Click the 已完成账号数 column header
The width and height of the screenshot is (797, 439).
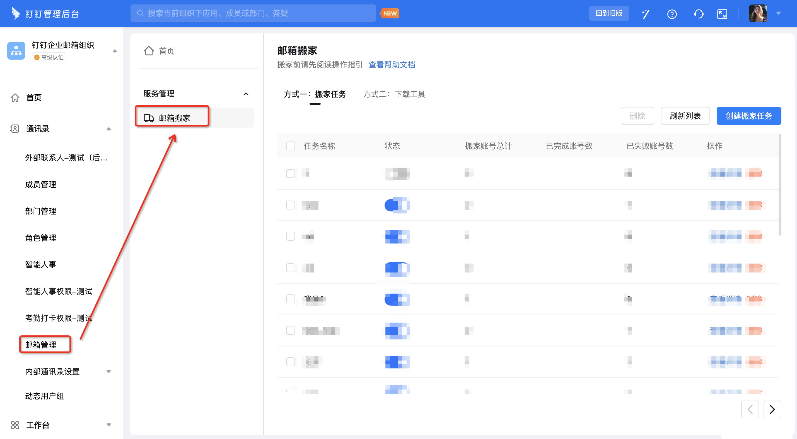point(569,146)
